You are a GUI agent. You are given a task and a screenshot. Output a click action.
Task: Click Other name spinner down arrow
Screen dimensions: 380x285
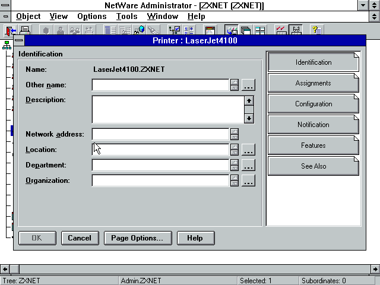point(235,88)
